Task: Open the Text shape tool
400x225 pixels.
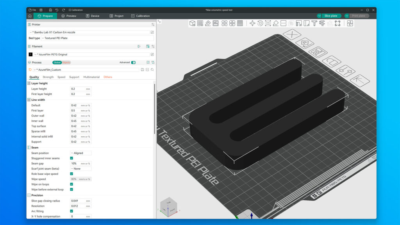Action: click(314, 23)
